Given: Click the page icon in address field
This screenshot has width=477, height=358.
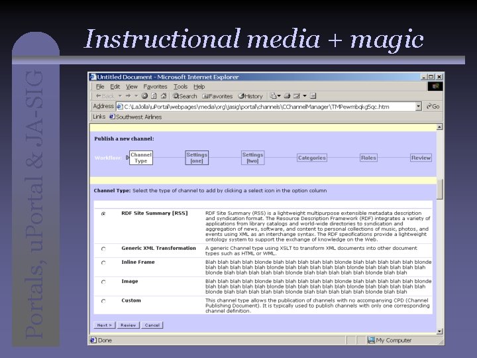Looking at the screenshot, I should pyautogui.click(x=119, y=107).
